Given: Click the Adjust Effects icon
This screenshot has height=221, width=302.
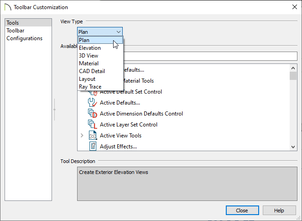Looking at the screenshot, I should coord(93,146).
